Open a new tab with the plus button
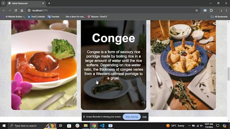Image resolution: width=230 pixels, height=129 pixels. tap(49, 3)
